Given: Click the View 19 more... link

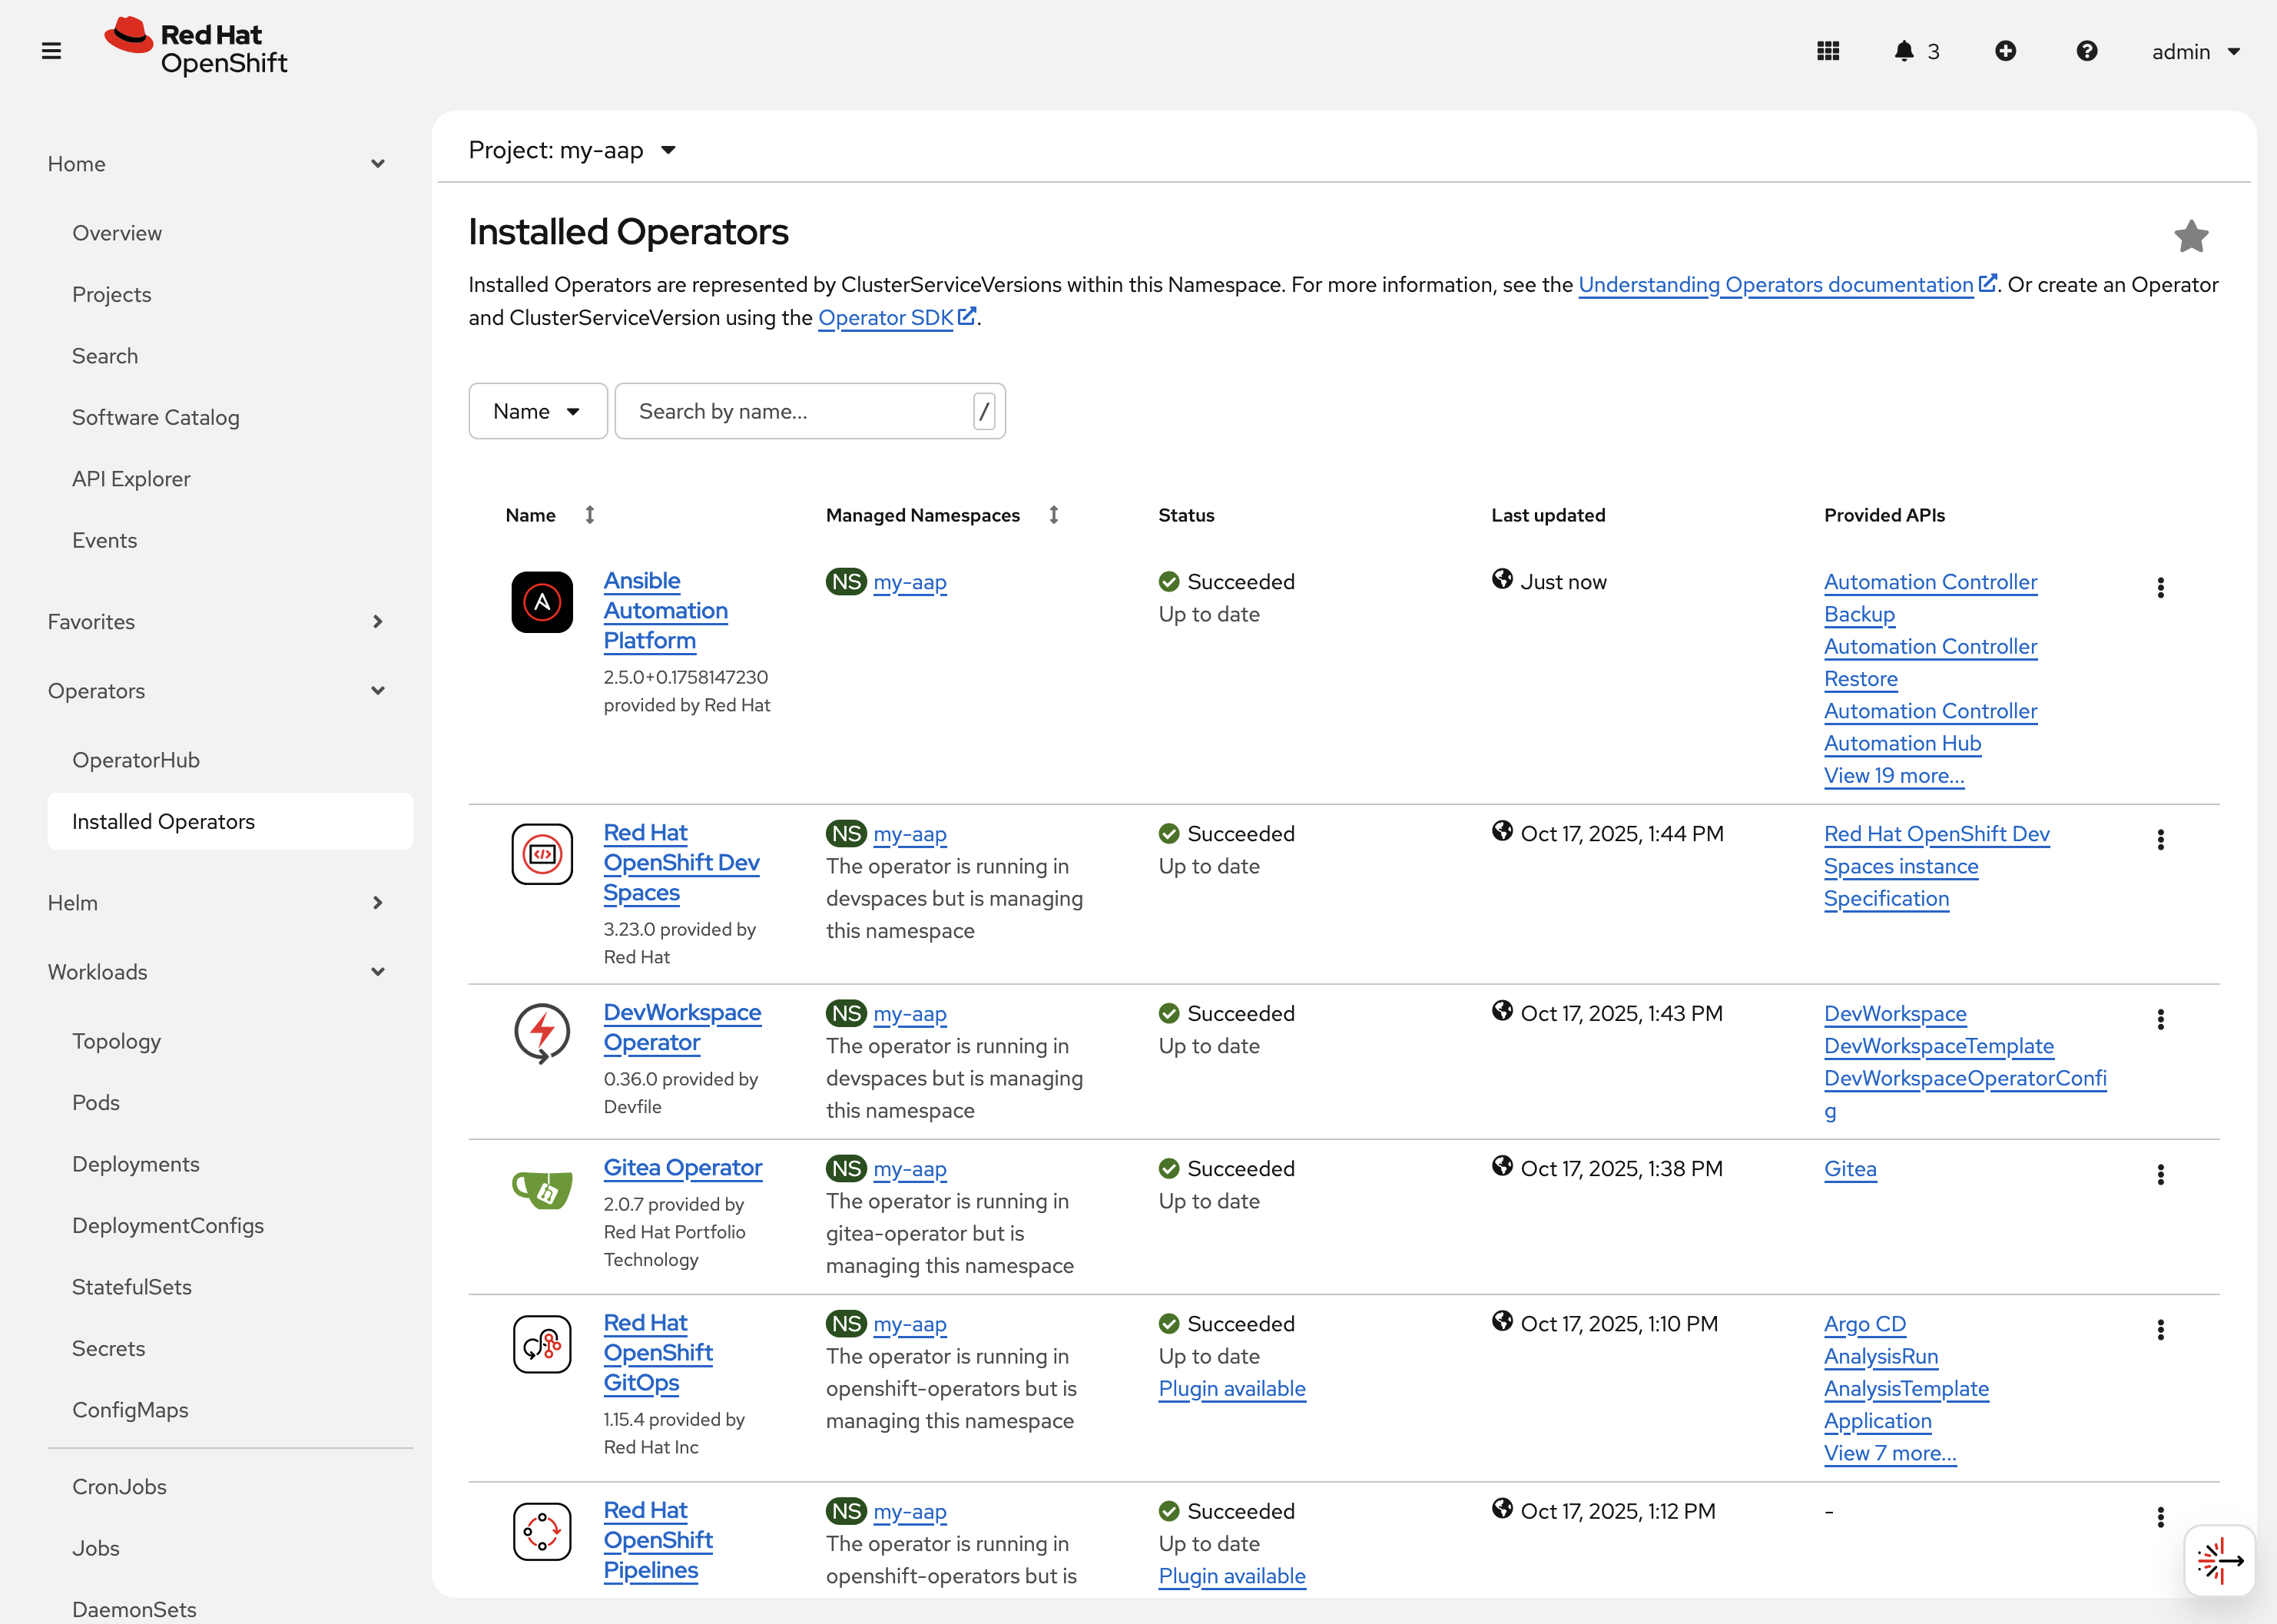Looking at the screenshot, I should [1893, 776].
